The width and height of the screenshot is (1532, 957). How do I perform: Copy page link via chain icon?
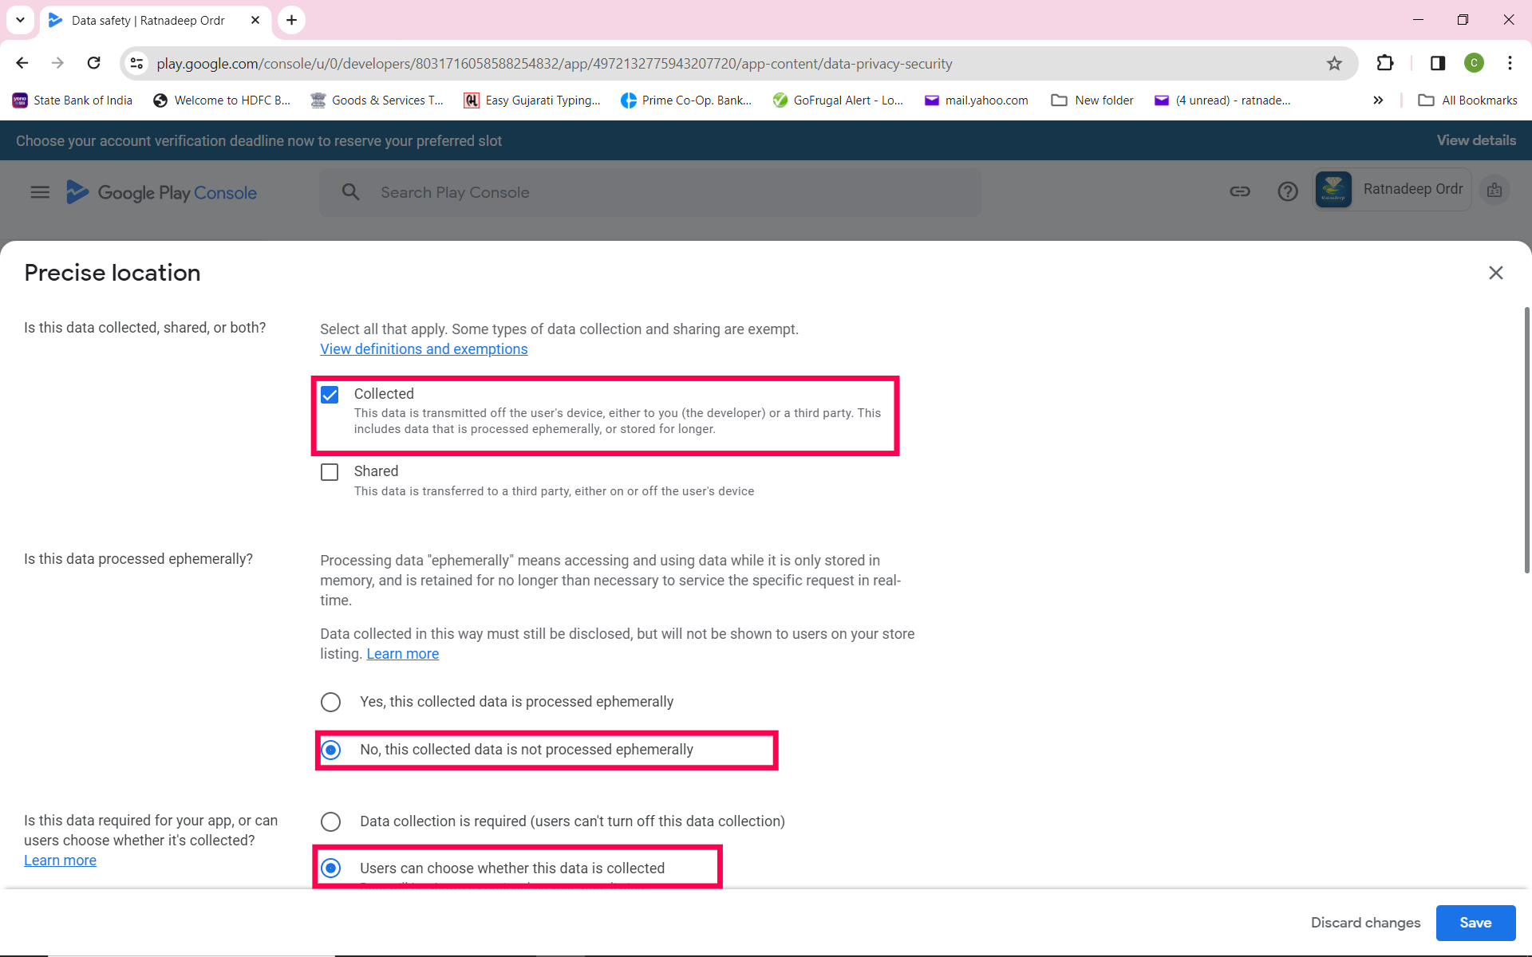[1239, 191]
